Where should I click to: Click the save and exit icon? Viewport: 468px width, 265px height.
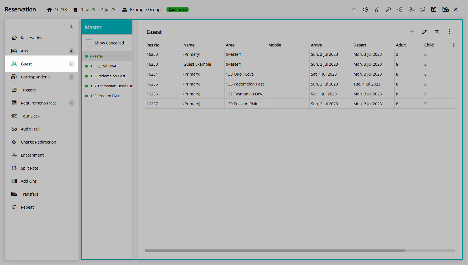coord(445,9)
